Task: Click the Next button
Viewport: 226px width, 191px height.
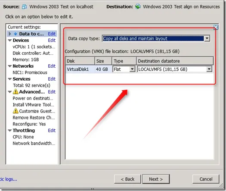Action: click(156, 179)
